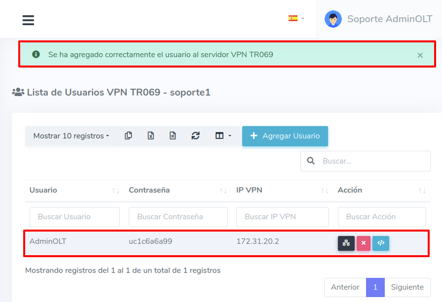Click the Soporte AdminOLT profile avatar
Viewport: 442px width, 302px height.
point(333,19)
